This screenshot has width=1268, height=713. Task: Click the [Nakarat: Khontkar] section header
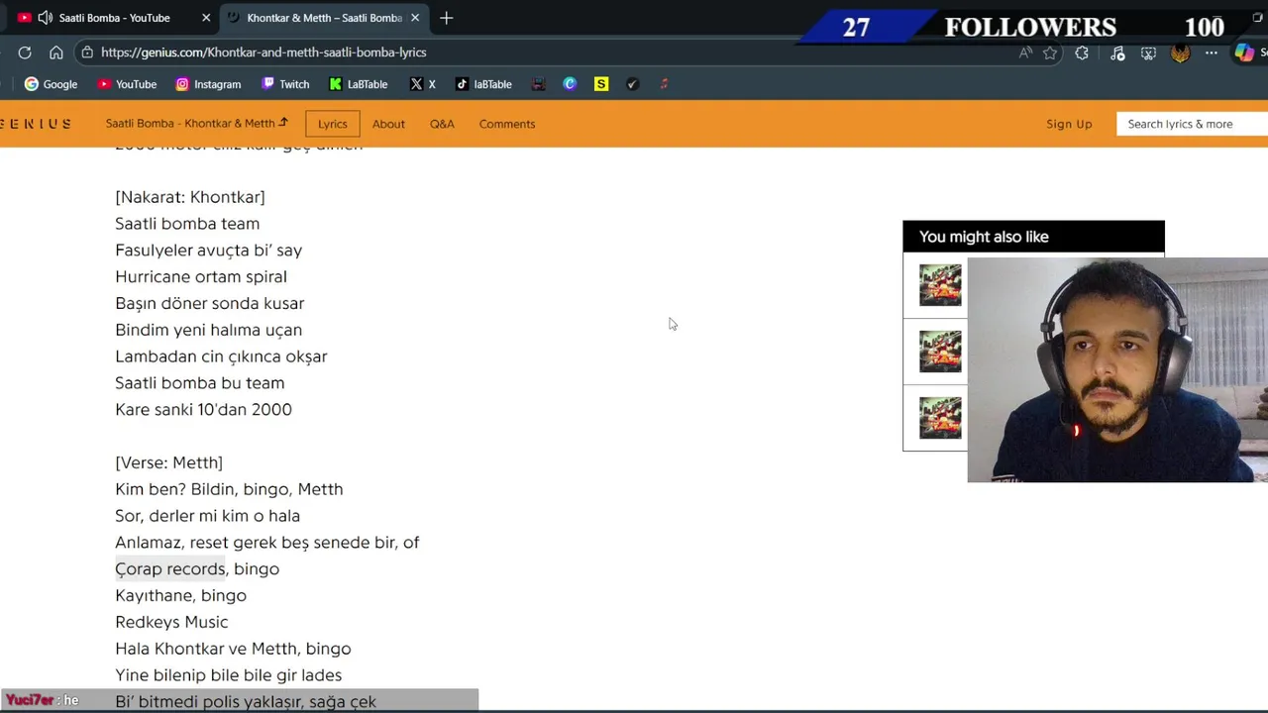(190, 197)
